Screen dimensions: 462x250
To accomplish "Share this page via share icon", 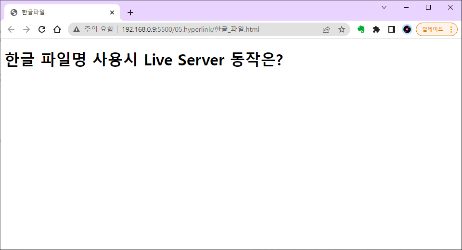I will [326, 29].
